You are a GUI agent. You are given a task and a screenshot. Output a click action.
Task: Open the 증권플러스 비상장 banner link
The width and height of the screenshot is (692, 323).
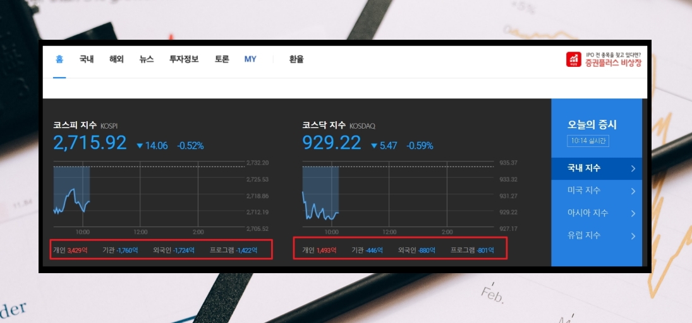tap(604, 59)
